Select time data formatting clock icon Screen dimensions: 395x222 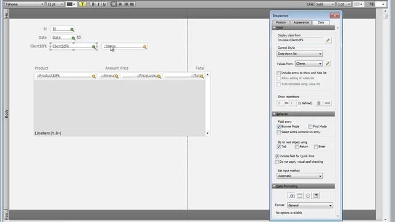[308, 195]
